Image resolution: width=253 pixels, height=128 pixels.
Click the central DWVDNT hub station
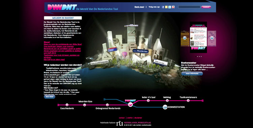tap(130, 105)
